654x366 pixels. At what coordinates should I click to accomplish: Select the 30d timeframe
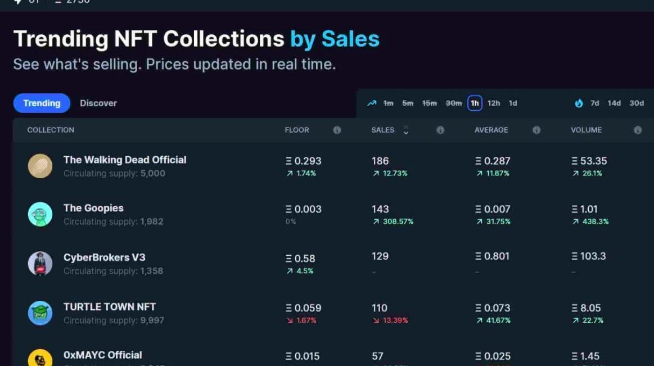point(637,103)
